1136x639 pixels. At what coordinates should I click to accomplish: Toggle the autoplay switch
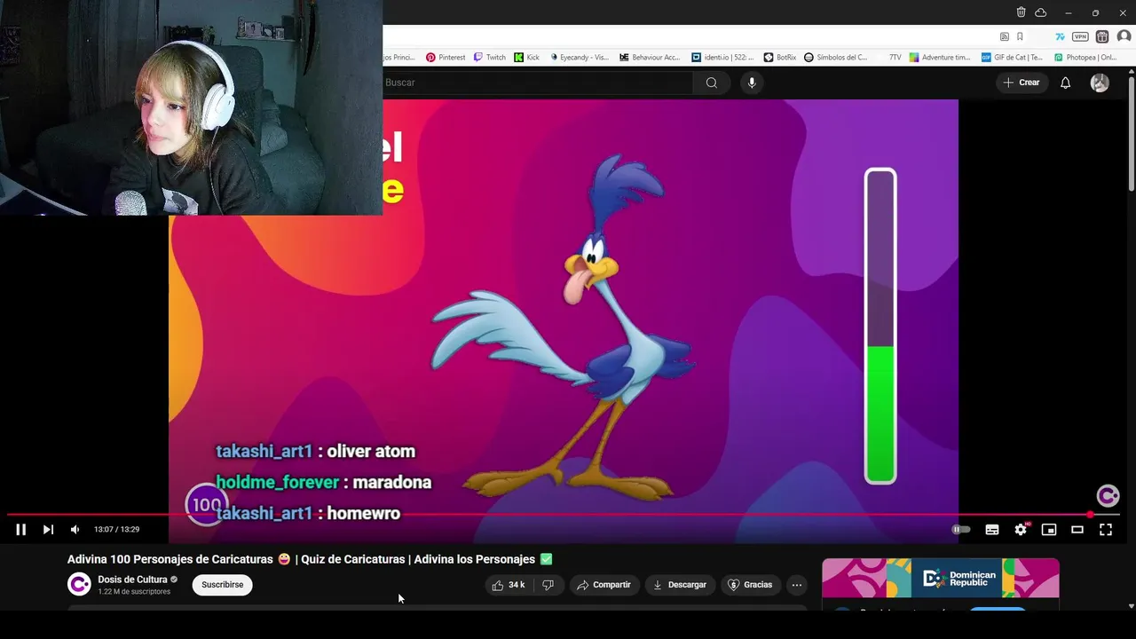(961, 529)
